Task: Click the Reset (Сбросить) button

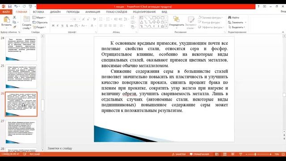Action: coord(40,22)
